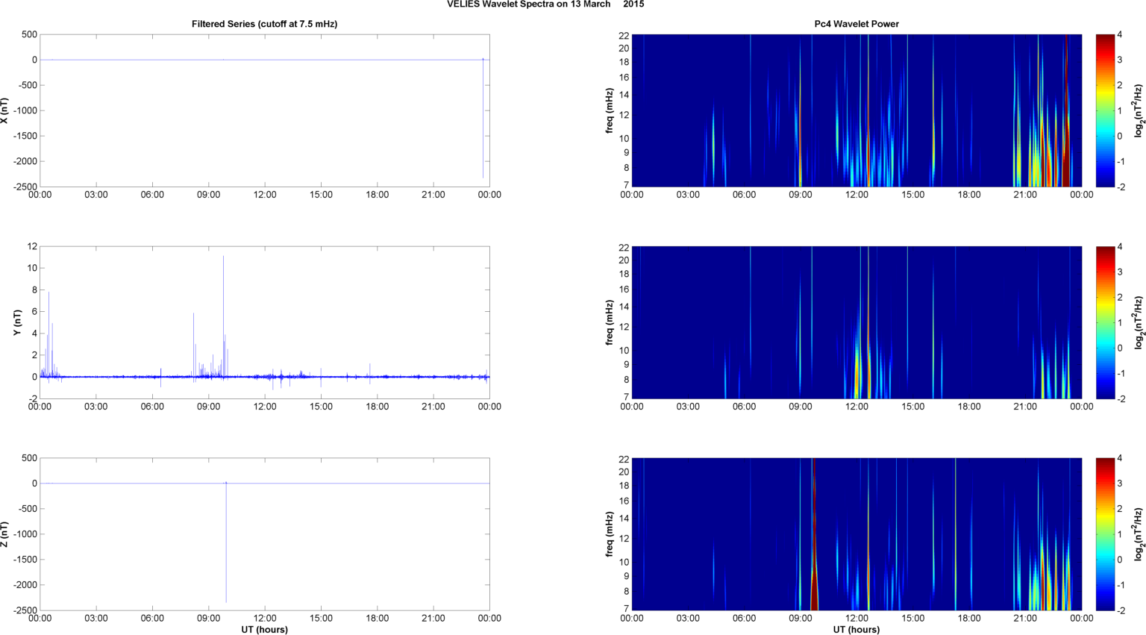Click the Pc4 Wavelet Power heading

pos(856,24)
